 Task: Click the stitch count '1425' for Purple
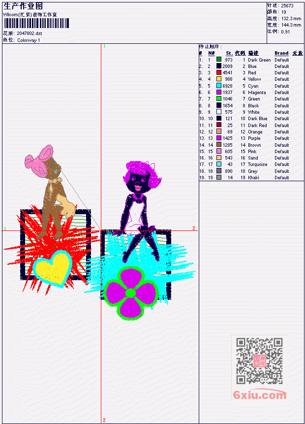[x=227, y=138]
